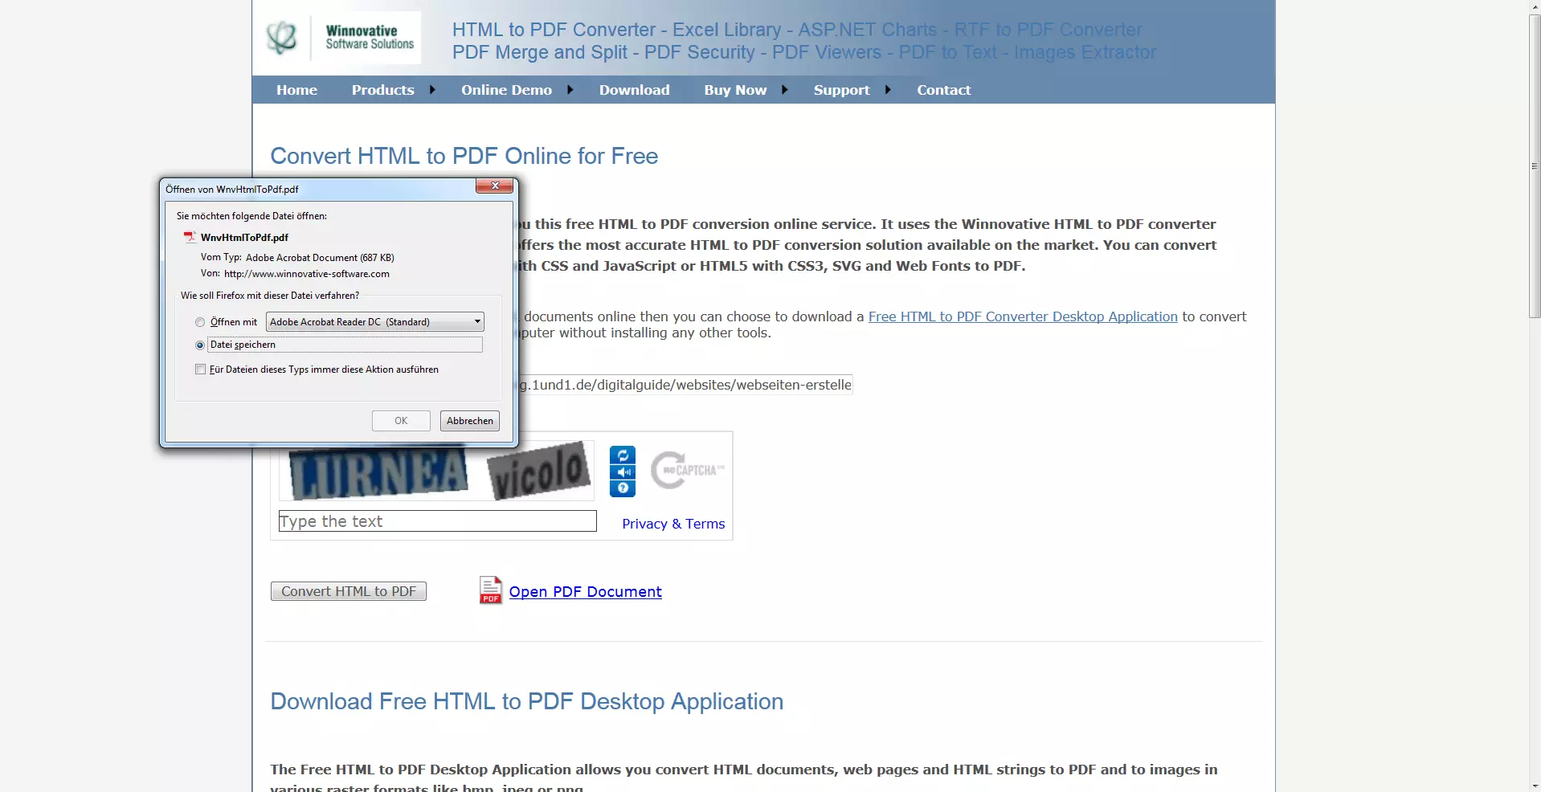This screenshot has width=1541, height=792.
Task: Click the CAPTCHA challenge image
Action: tap(436, 470)
